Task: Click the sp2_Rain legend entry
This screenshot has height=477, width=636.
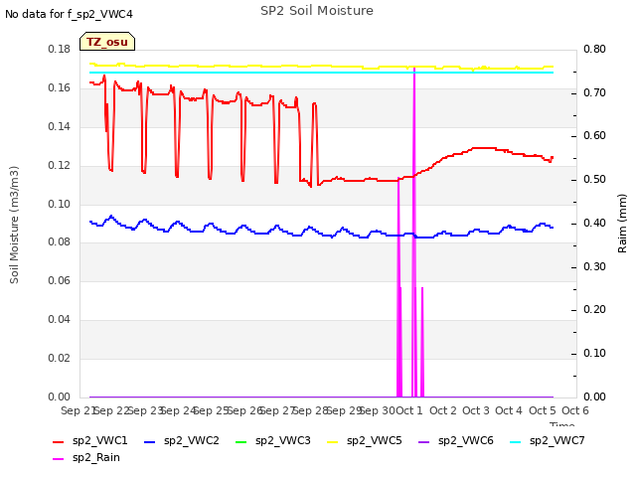Action: click(86, 457)
